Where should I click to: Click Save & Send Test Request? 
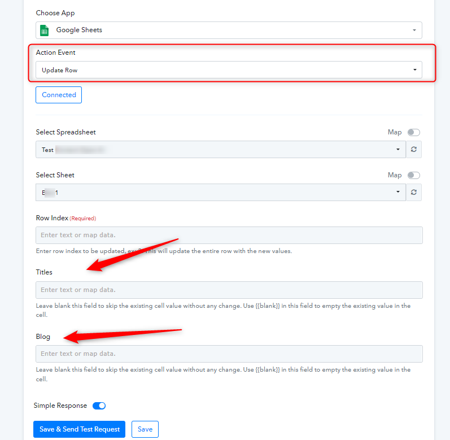pos(79,429)
